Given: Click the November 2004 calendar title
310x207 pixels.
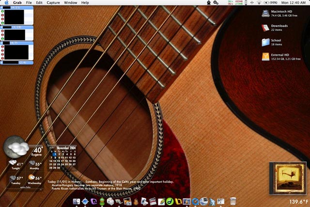Looking at the screenshot, I should pos(66,148).
